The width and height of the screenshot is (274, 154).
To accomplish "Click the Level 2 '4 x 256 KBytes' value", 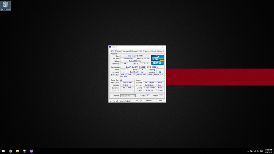I will (x=149, y=88).
